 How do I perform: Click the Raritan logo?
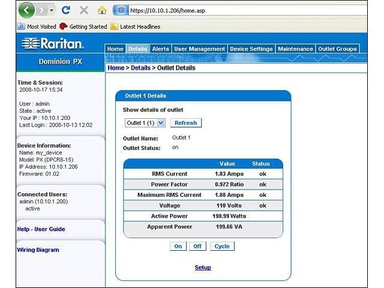pos(52,44)
